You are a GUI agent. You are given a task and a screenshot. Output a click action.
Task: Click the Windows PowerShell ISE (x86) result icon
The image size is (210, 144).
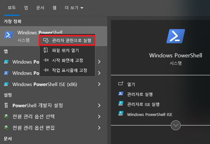point(6,84)
